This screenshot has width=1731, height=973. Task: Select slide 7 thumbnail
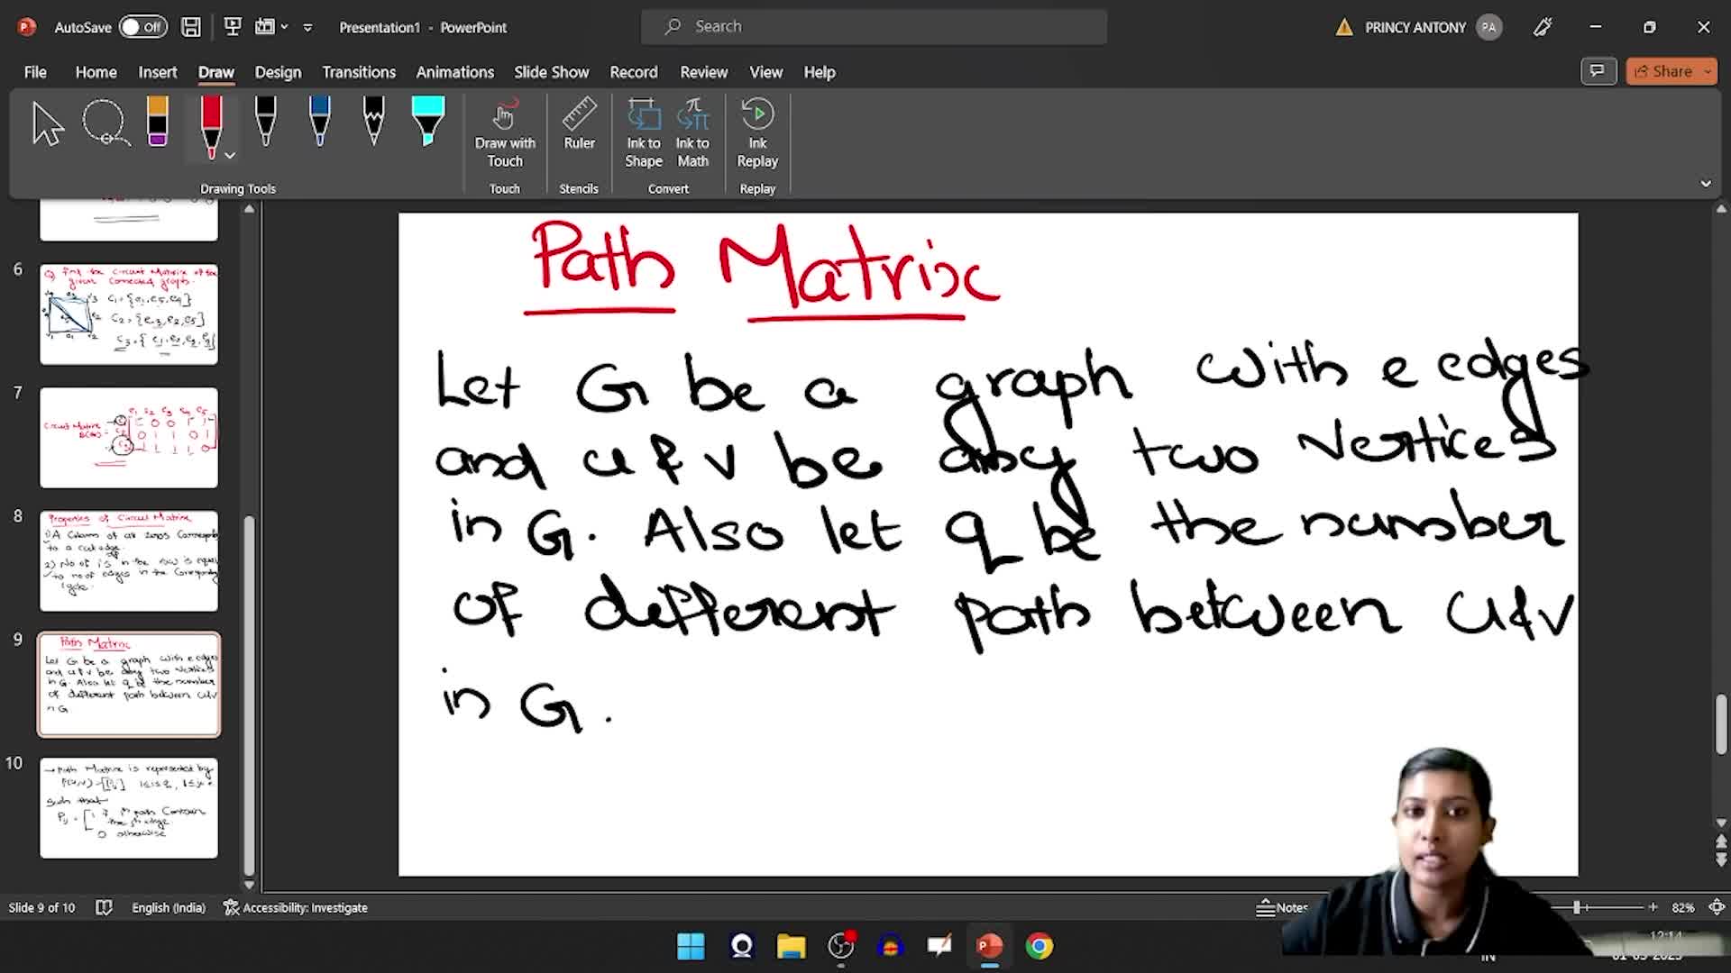coord(129,438)
